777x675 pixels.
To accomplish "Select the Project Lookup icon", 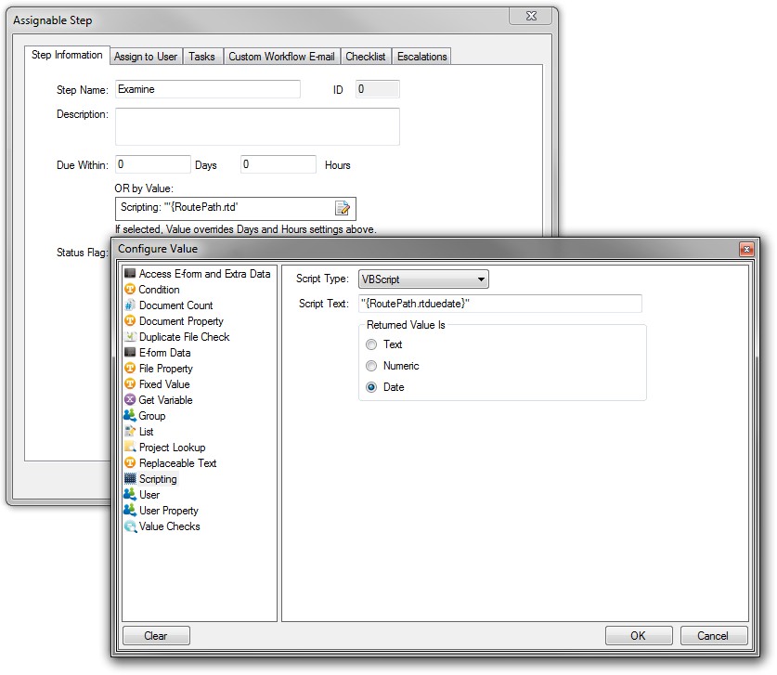I will pyautogui.click(x=130, y=448).
